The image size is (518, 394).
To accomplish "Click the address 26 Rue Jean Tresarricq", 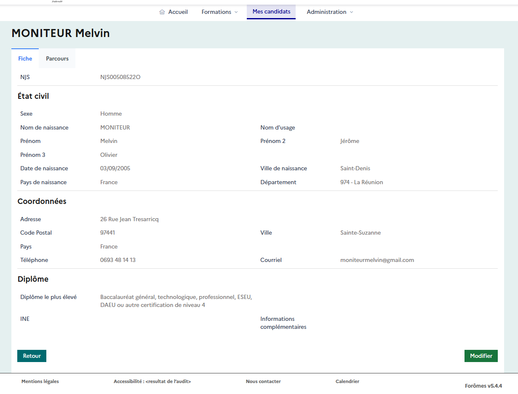I will pyautogui.click(x=129, y=219).
